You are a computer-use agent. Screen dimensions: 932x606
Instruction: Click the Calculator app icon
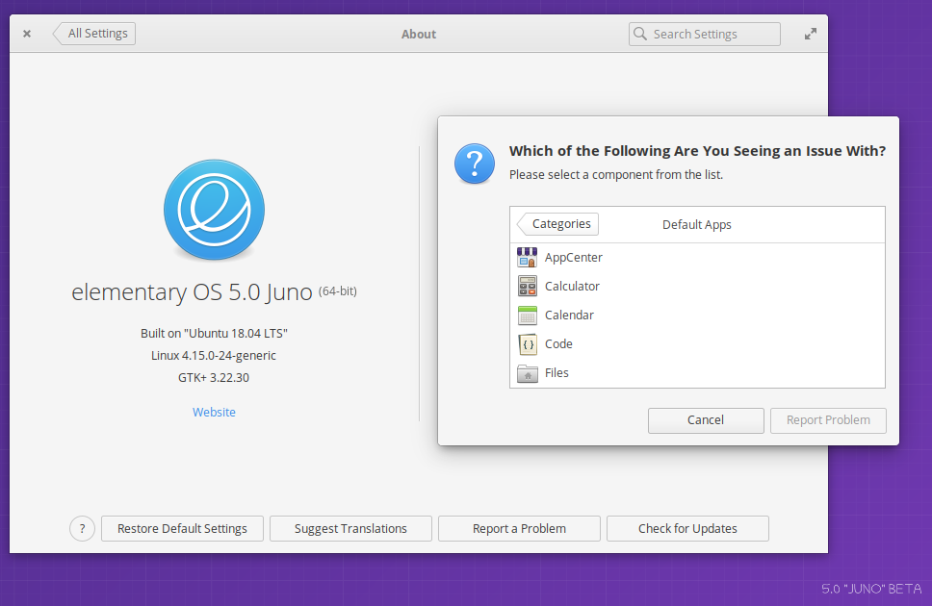527,287
